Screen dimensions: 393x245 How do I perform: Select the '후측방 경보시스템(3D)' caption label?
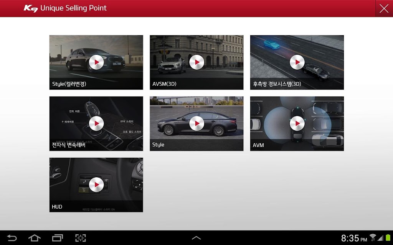pos(277,84)
